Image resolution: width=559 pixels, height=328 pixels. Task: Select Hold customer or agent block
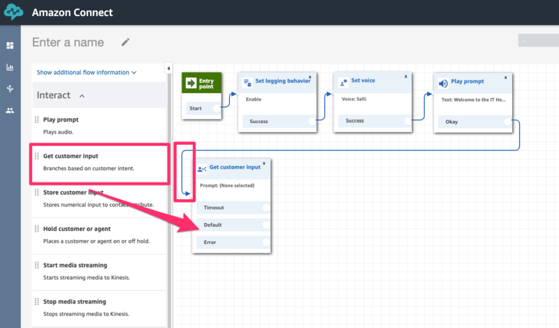99,235
